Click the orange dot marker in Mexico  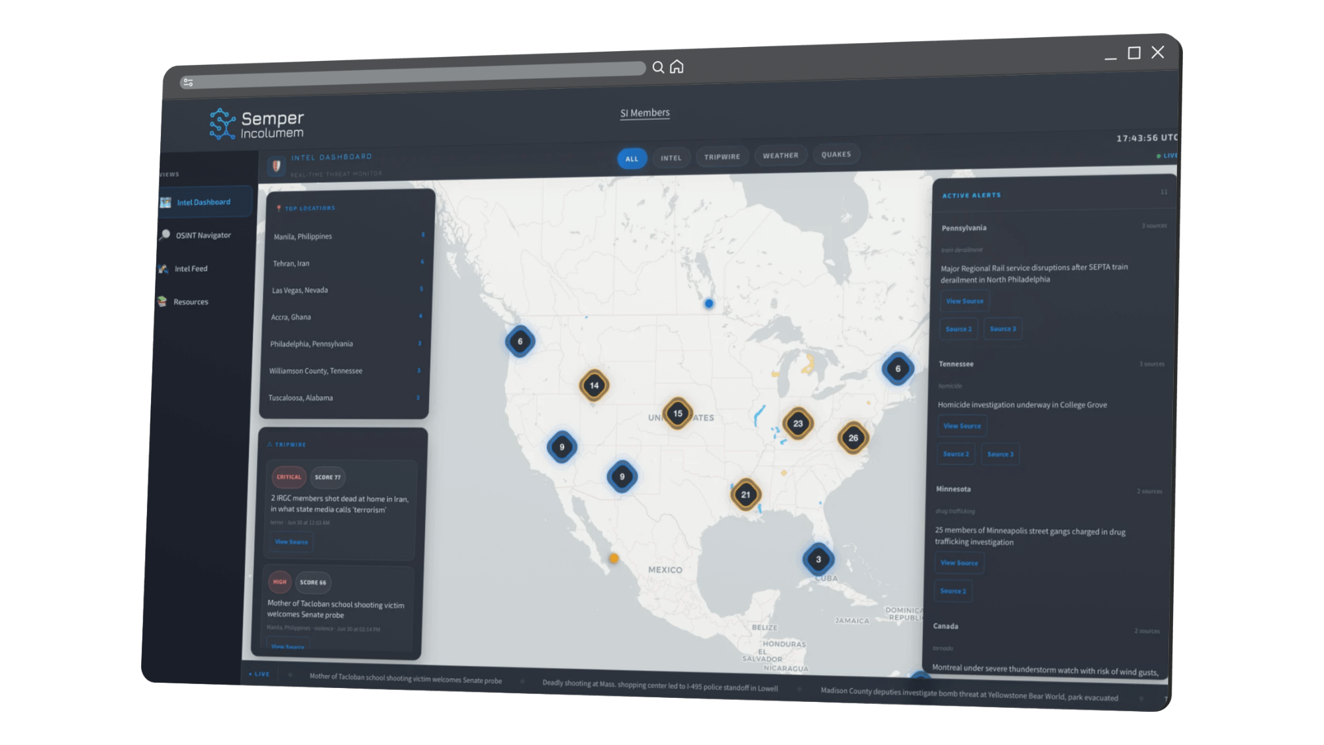[x=614, y=558]
